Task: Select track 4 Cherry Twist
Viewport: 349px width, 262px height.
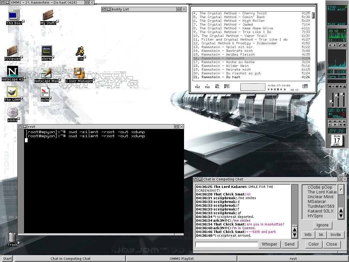Action: click(x=252, y=13)
